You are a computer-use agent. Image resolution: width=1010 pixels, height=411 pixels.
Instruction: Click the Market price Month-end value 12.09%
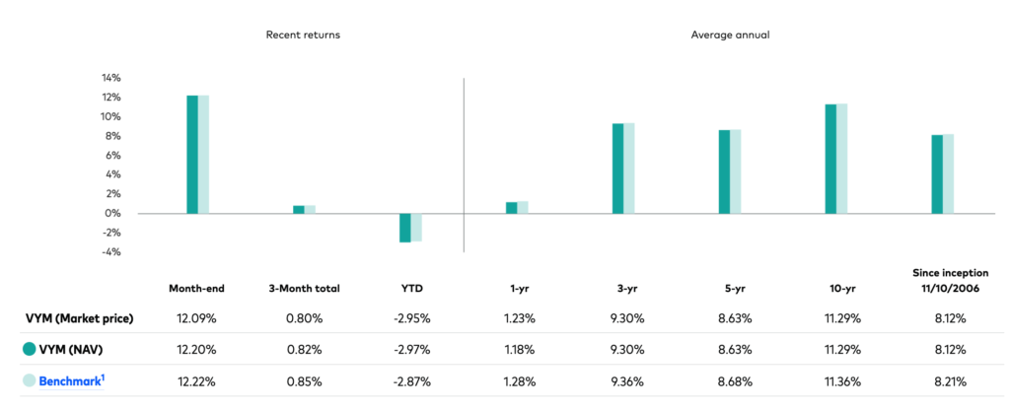197,318
